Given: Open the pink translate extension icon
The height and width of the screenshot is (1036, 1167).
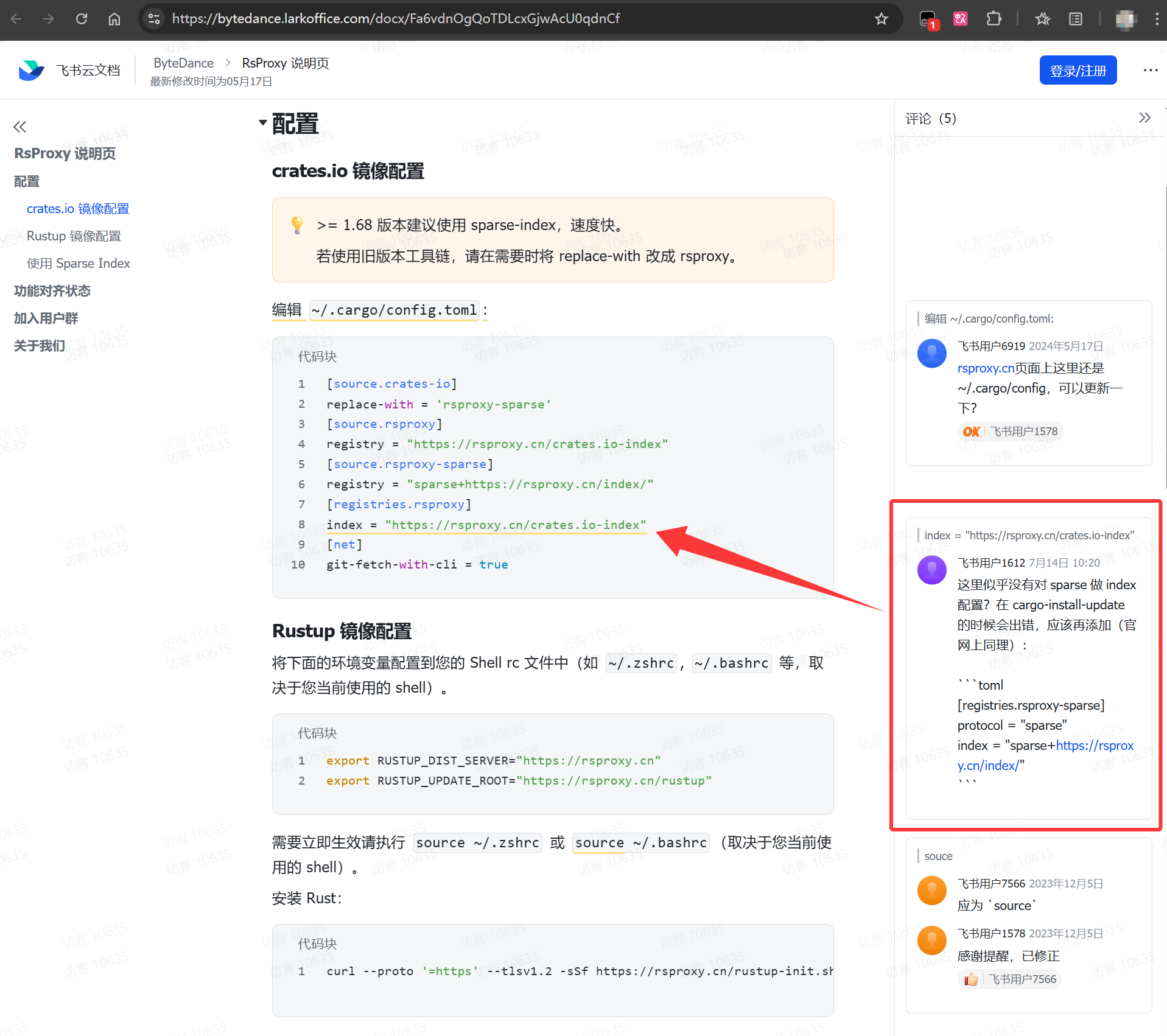Looking at the screenshot, I should coord(961,19).
